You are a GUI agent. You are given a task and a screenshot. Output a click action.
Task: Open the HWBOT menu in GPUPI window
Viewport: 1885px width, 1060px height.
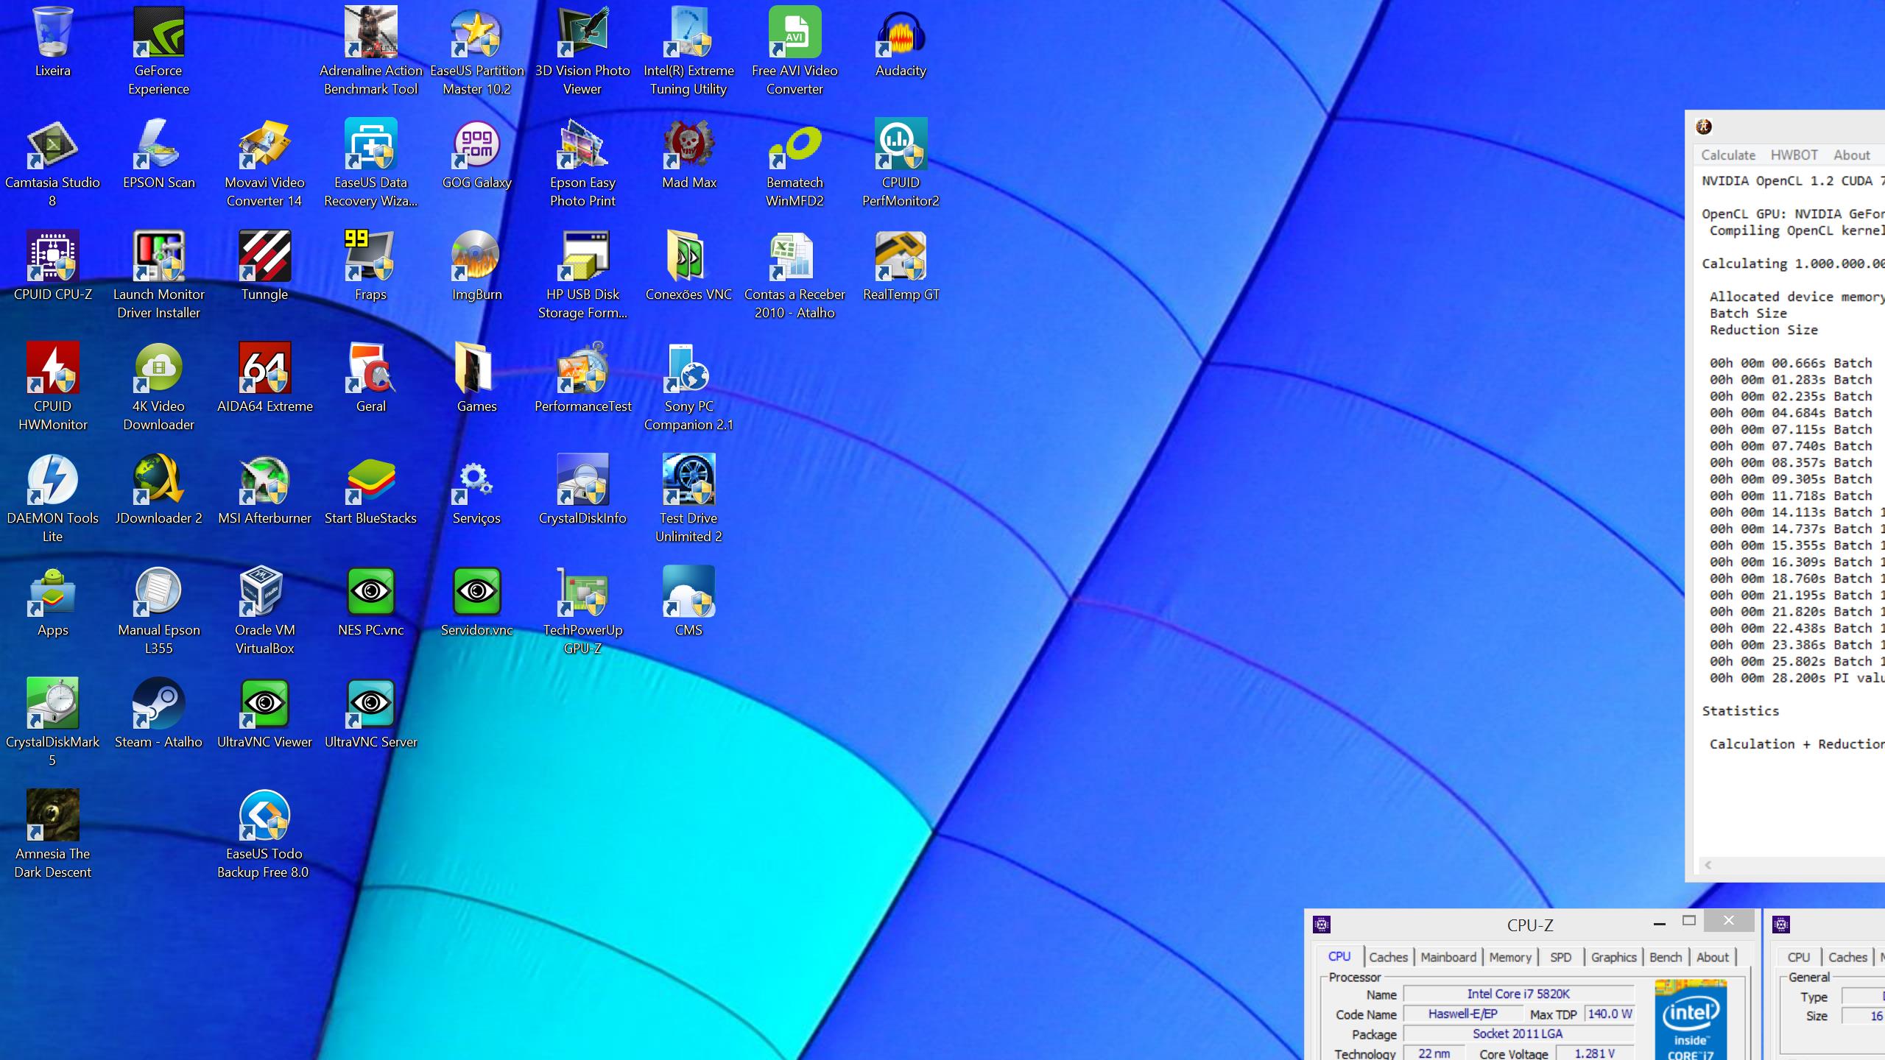pyautogui.click(x=1794, y=155)
